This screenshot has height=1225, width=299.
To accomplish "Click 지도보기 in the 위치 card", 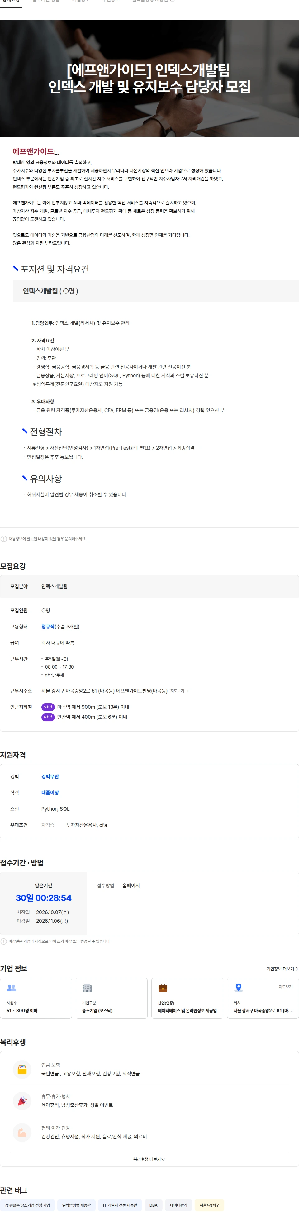I will (x=285, y=987).
